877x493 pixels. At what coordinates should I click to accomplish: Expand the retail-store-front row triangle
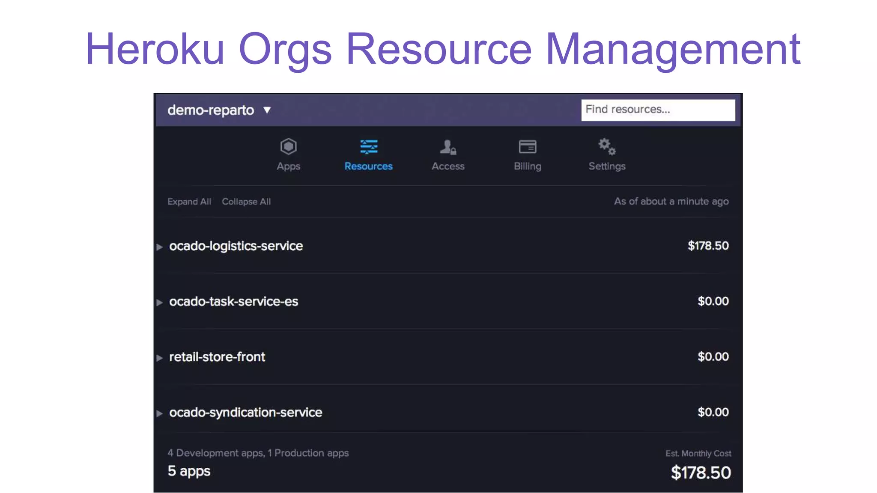click(159, 358)
